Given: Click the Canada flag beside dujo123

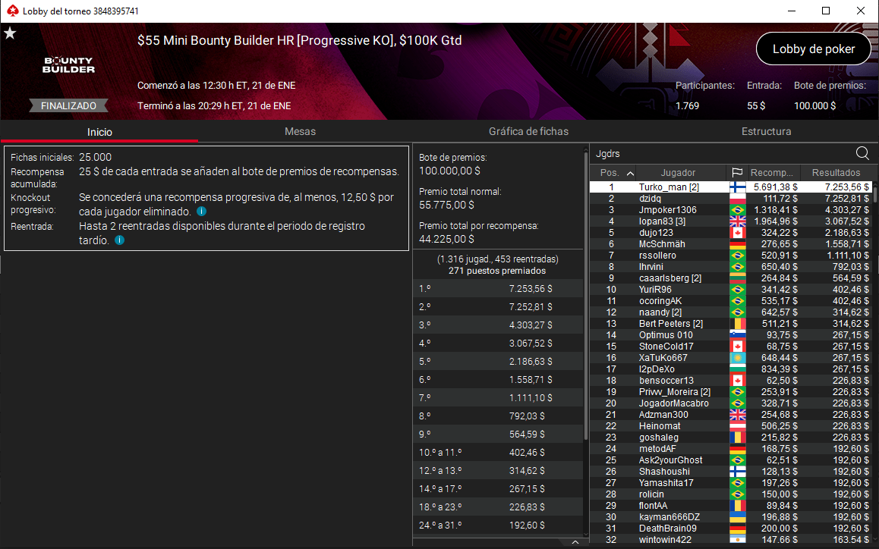Looking at the screenshot, I should [x=737, y=233].
